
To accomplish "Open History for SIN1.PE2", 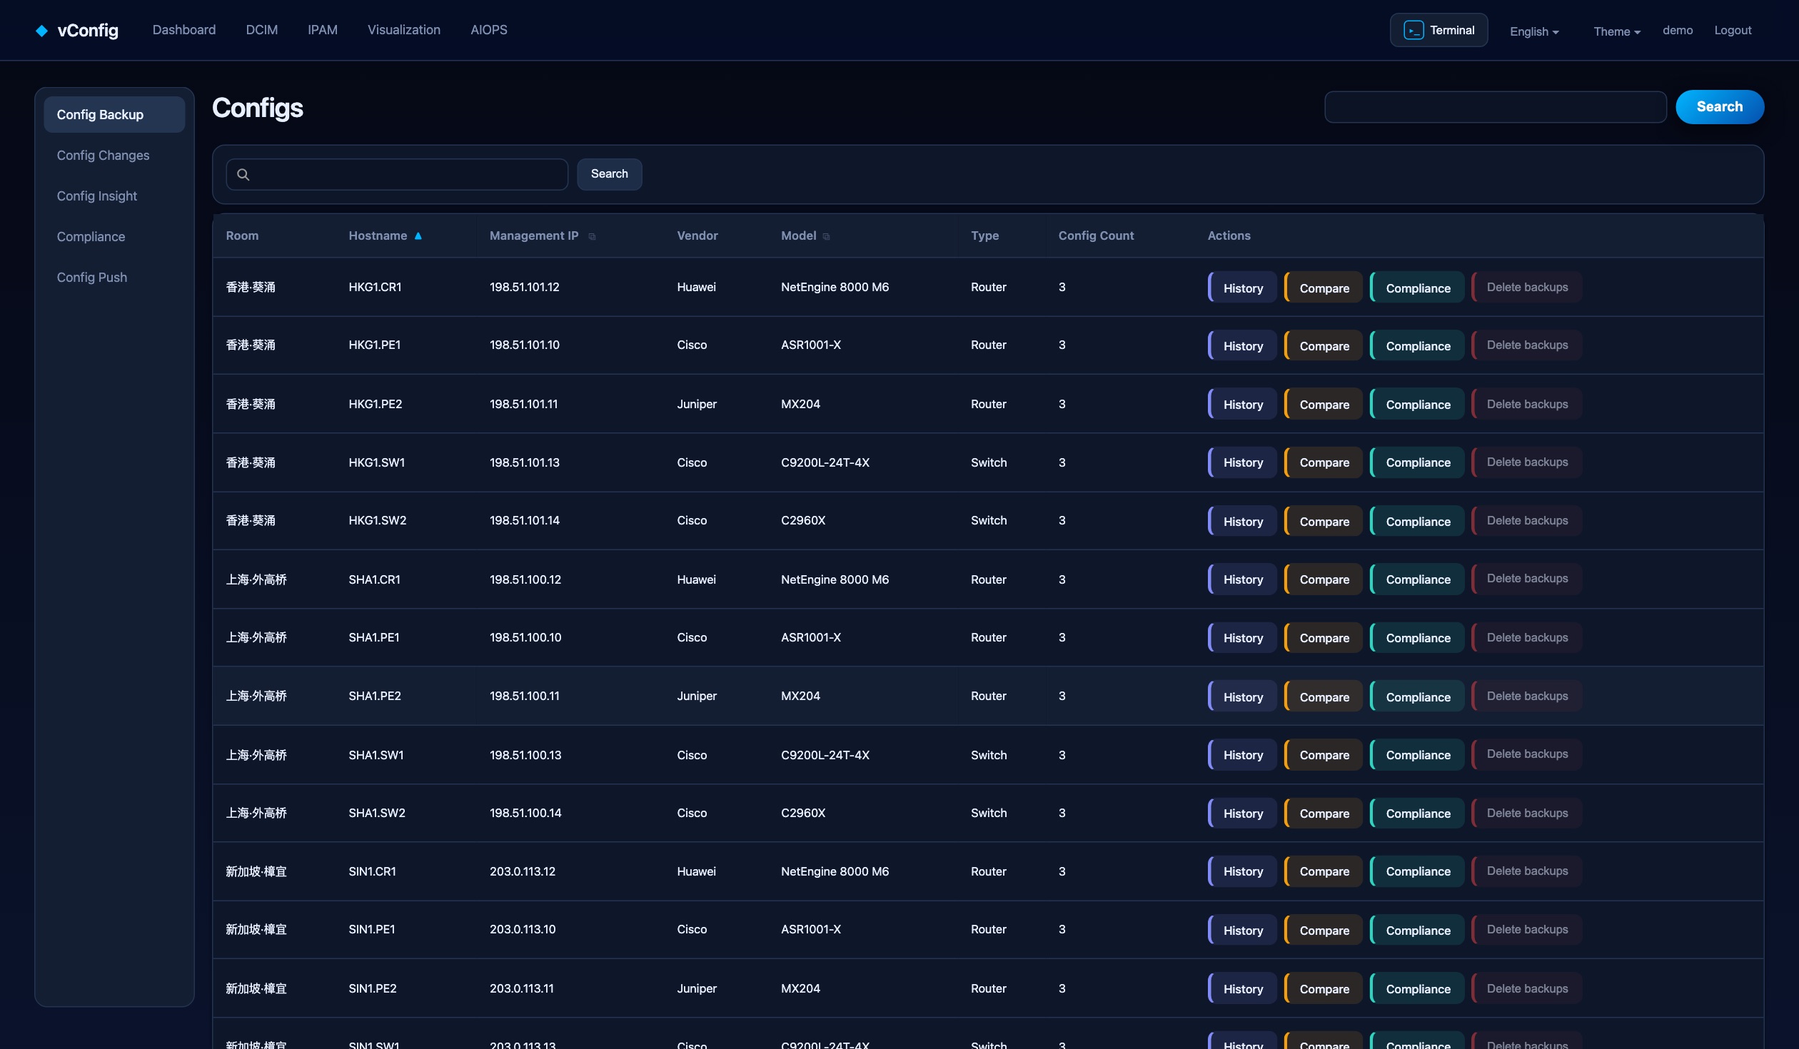I will coord(1243,988).
